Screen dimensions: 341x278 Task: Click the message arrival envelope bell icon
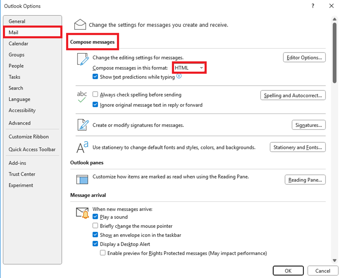(81, 212)
